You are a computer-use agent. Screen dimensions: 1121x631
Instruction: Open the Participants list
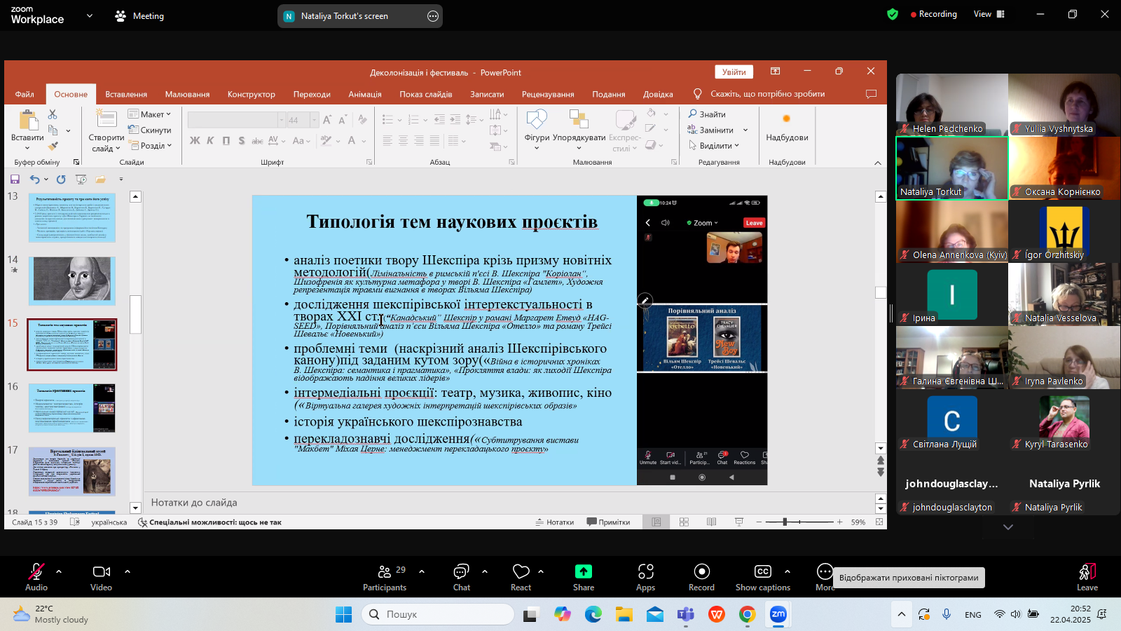385,572
